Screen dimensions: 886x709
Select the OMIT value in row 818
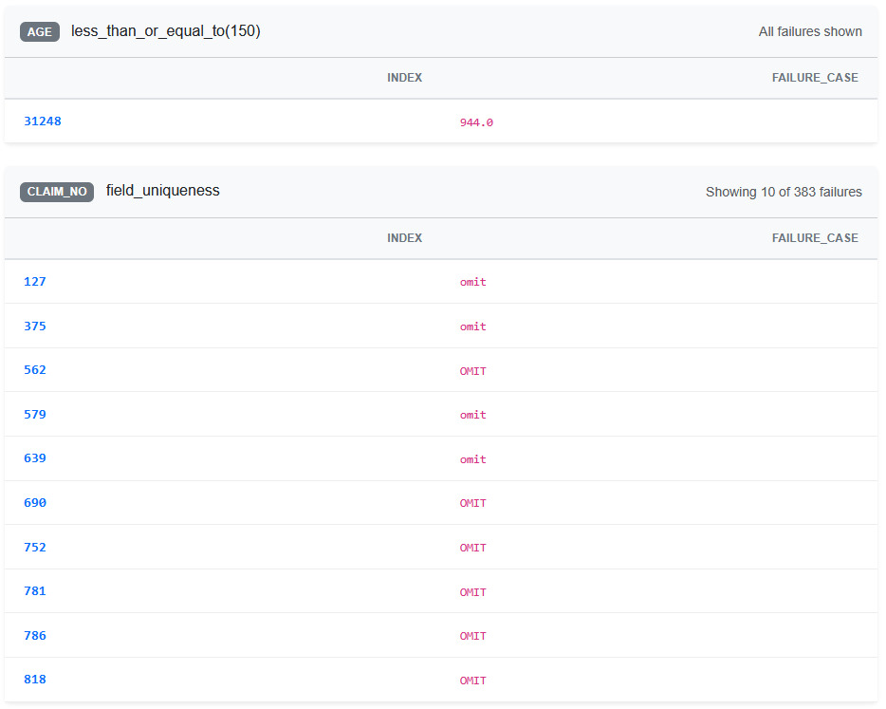[x=473, y=681]
